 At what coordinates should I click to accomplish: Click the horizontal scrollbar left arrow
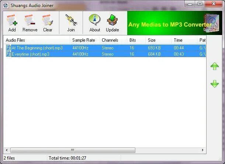pyautogui.click(x=7, y=150)
